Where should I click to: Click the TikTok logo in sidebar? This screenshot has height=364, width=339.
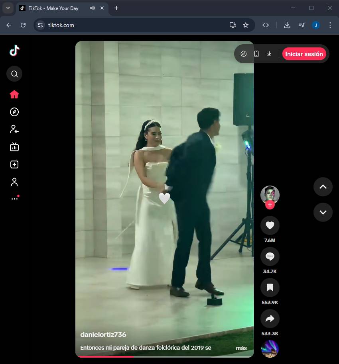tap(14, 51)
